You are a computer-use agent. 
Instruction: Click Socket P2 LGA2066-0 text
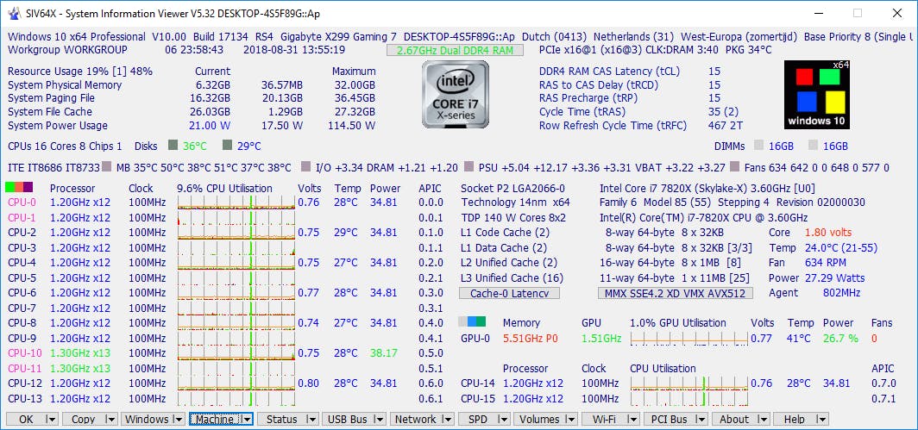(512, 188)
